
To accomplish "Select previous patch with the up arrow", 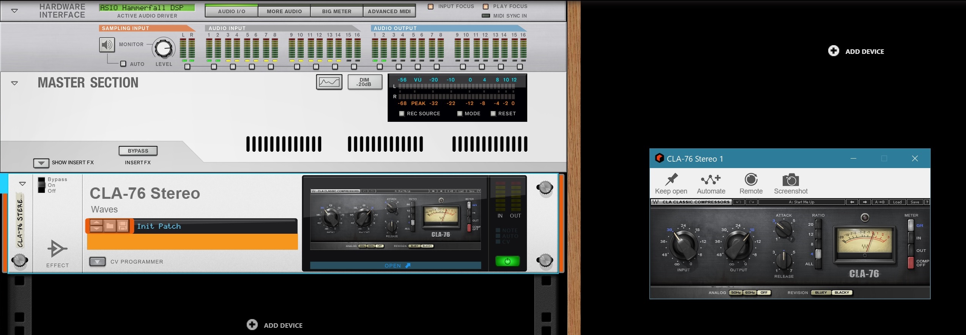I will pos(96,223).
